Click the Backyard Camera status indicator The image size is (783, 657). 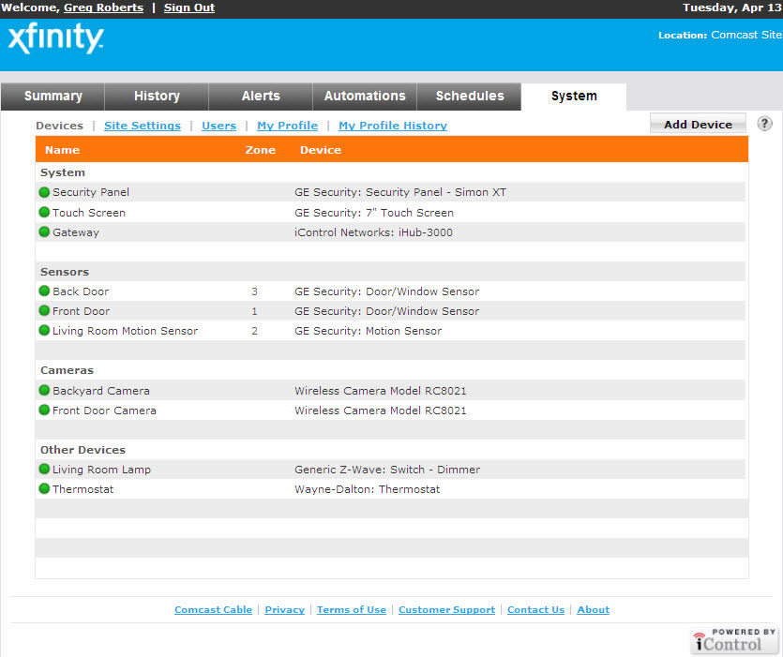pyautogui.click(x=44, y=391)
